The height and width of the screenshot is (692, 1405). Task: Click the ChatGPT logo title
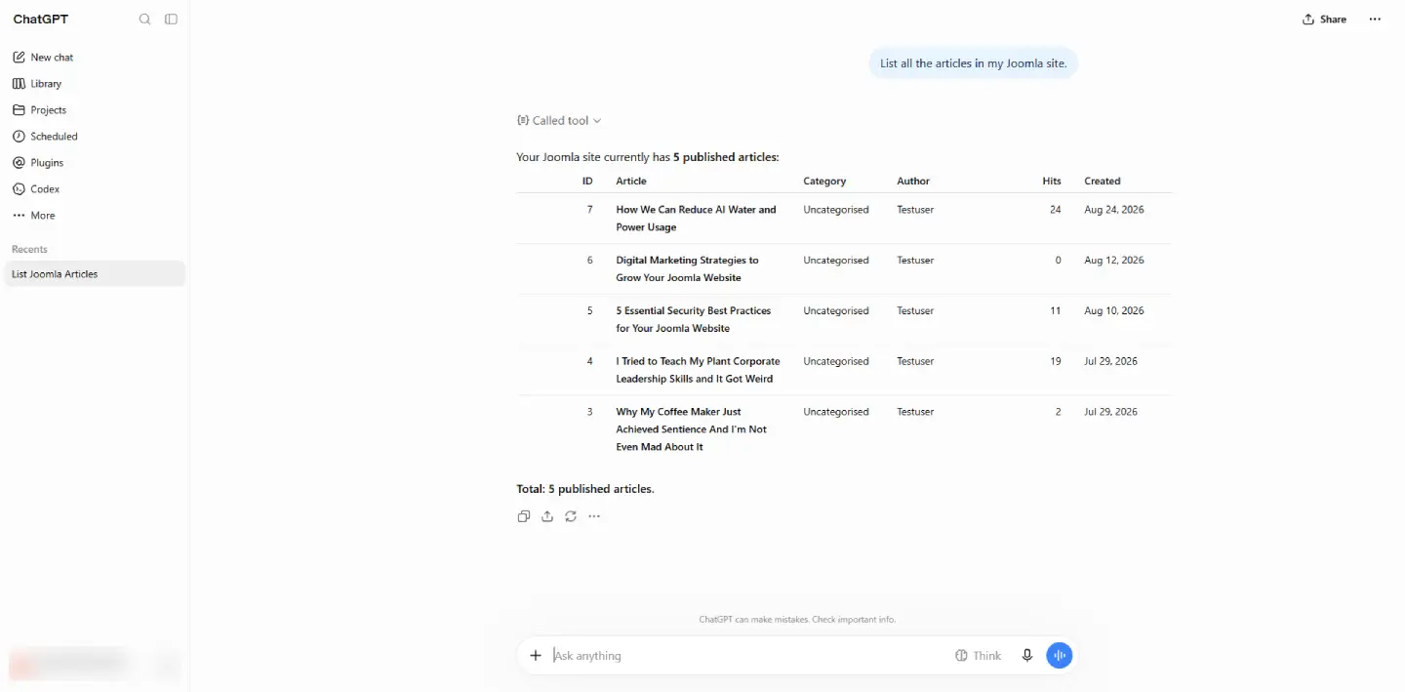(41, 20)
